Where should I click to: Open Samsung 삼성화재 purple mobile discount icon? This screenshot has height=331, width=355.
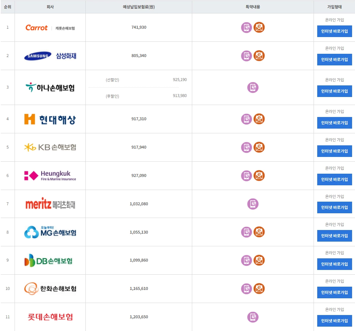point(246,56)
